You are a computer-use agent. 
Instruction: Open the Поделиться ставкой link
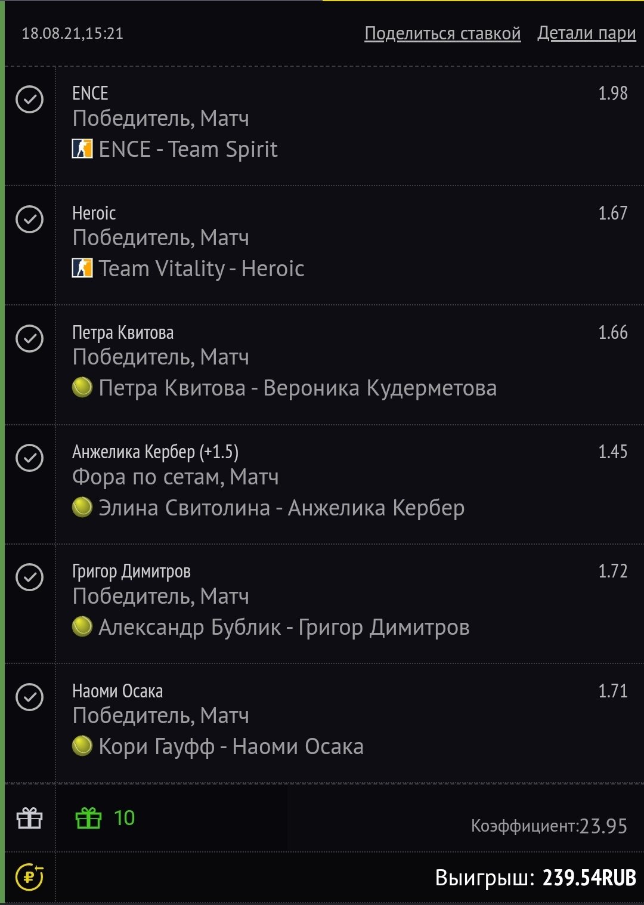coord(442,33)
